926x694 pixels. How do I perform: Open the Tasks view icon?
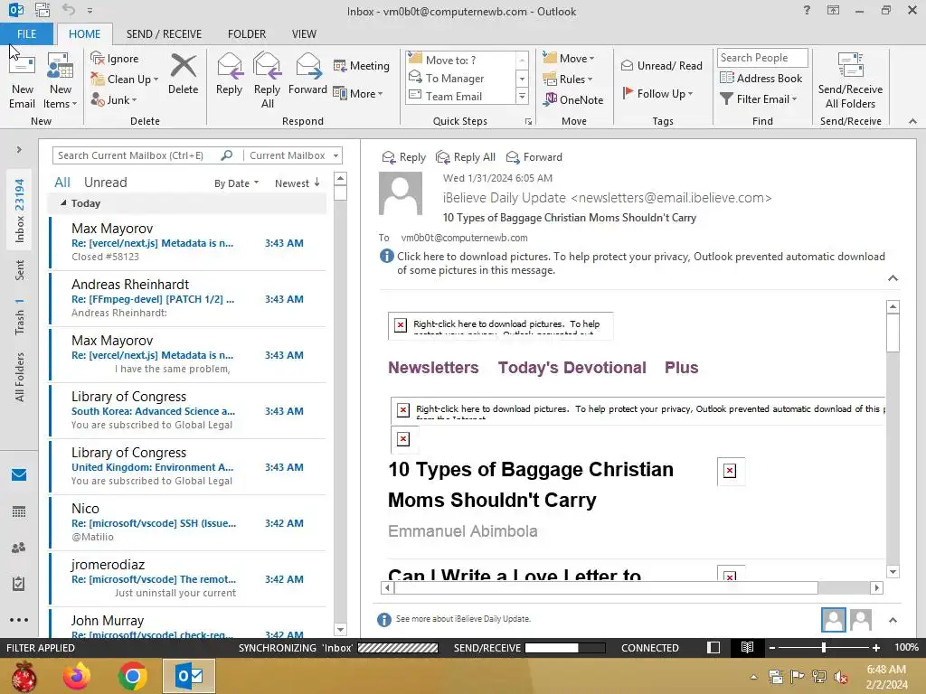coord(19,584)
